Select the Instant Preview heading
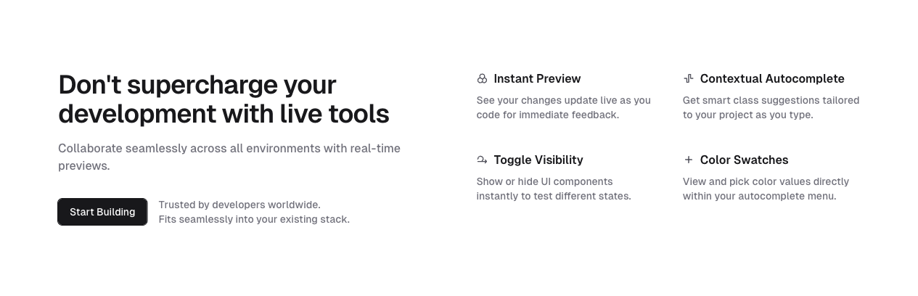Screen dimensions: 918x296 click(x=537, y=78)
